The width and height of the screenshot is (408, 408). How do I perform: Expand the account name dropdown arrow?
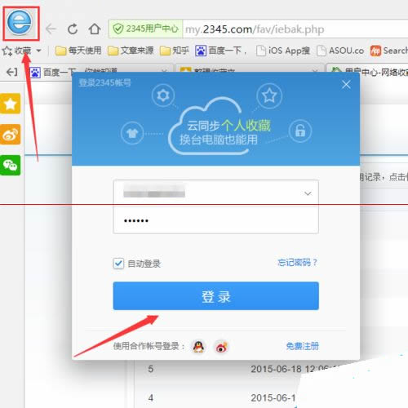(308, 193)
